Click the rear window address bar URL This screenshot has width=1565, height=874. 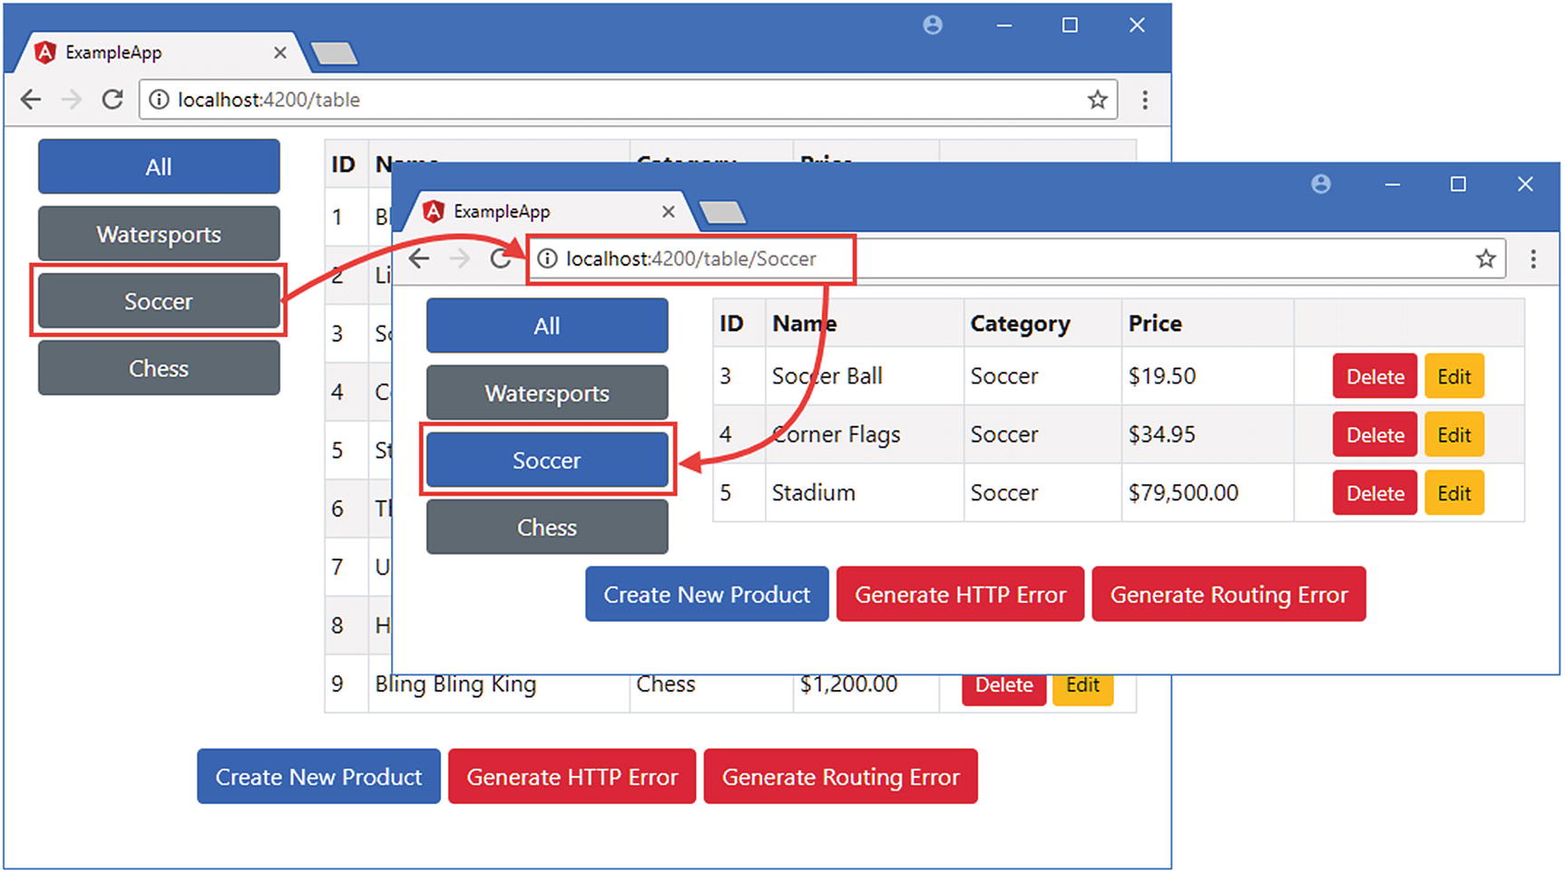pos(269,100)
